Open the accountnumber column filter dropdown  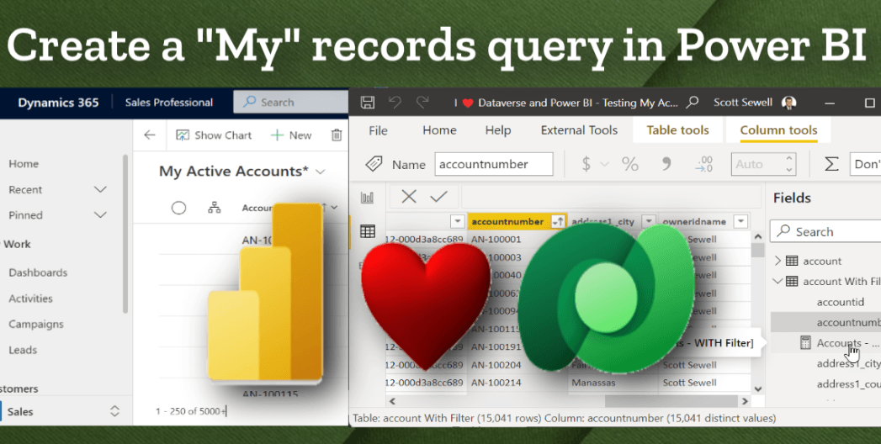tap(558, 222)
